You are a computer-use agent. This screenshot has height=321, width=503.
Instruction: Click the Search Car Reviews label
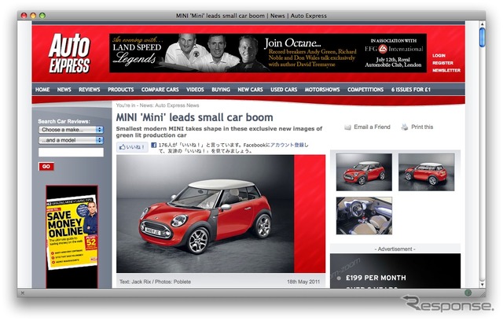(64, 121)
